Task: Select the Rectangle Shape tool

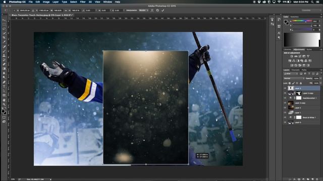Action: (4, 95)
